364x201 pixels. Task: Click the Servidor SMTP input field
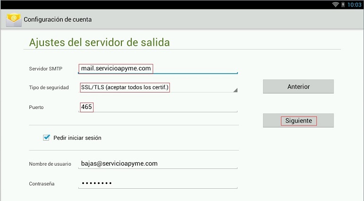[x=157, y=68]
